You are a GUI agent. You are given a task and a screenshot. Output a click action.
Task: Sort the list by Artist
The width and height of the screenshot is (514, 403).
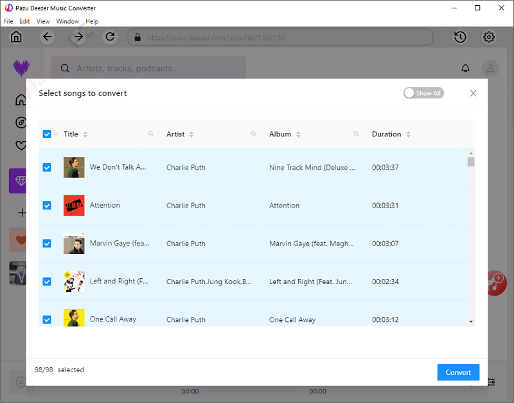point(191,134)
